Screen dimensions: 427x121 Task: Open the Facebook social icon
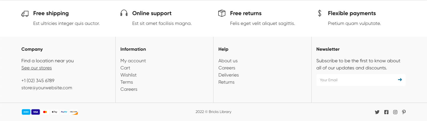[386, 112]
